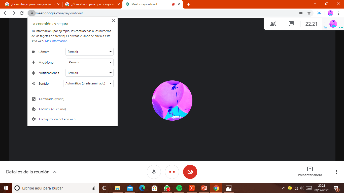
Task: Open Spotify from the taskbar
Action: pos(179,188)
